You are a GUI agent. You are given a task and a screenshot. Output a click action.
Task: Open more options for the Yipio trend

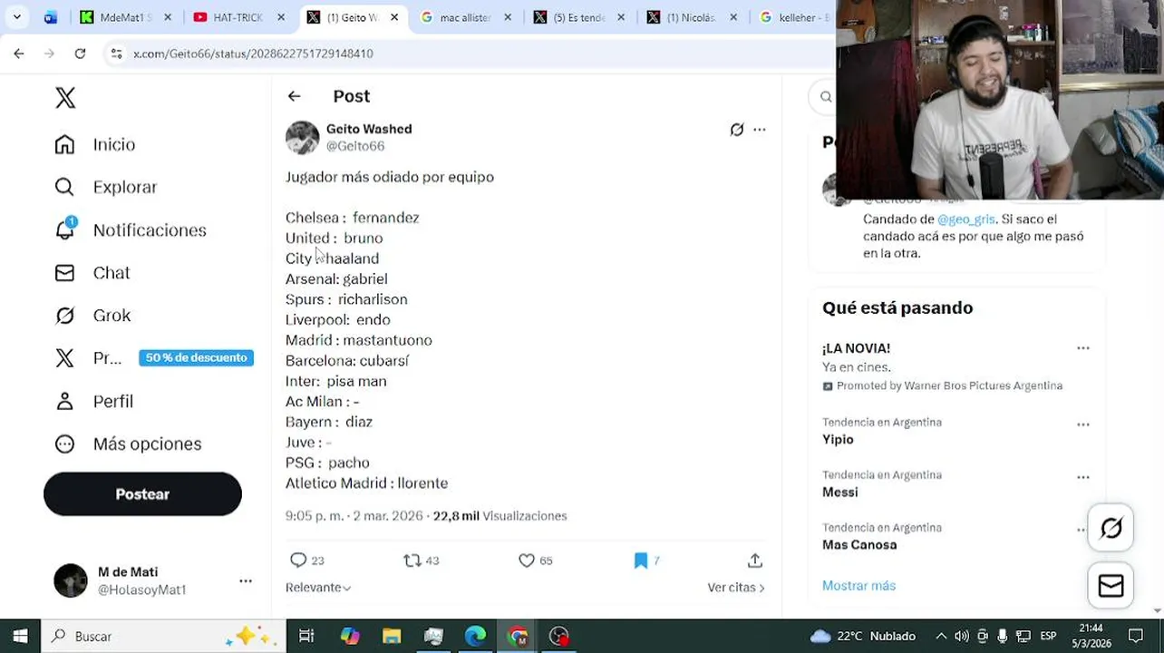(1083, 424)
